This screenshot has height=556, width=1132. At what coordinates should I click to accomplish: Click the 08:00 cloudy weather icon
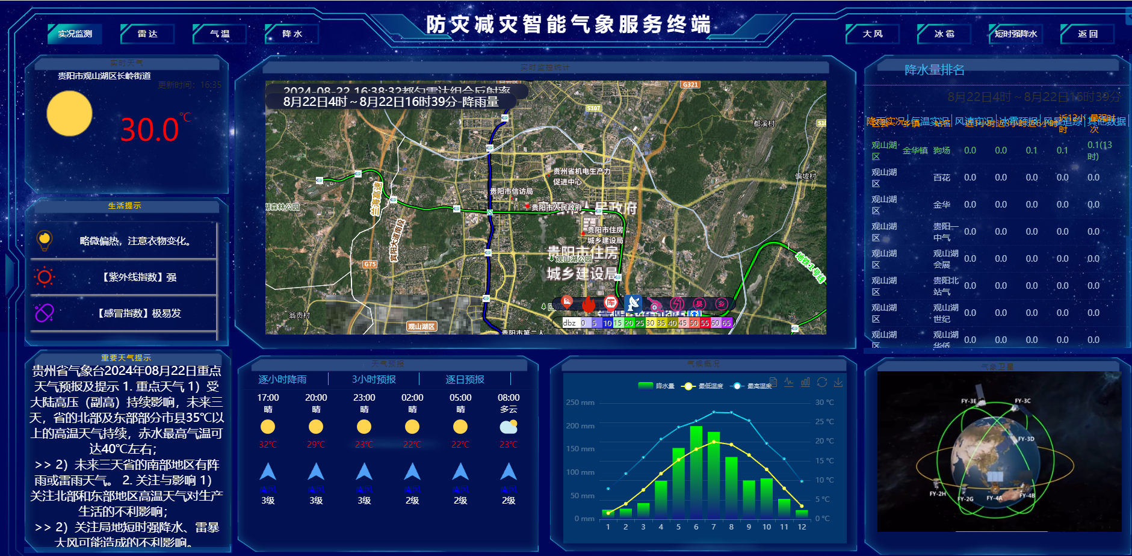click(x=509, y=427)
